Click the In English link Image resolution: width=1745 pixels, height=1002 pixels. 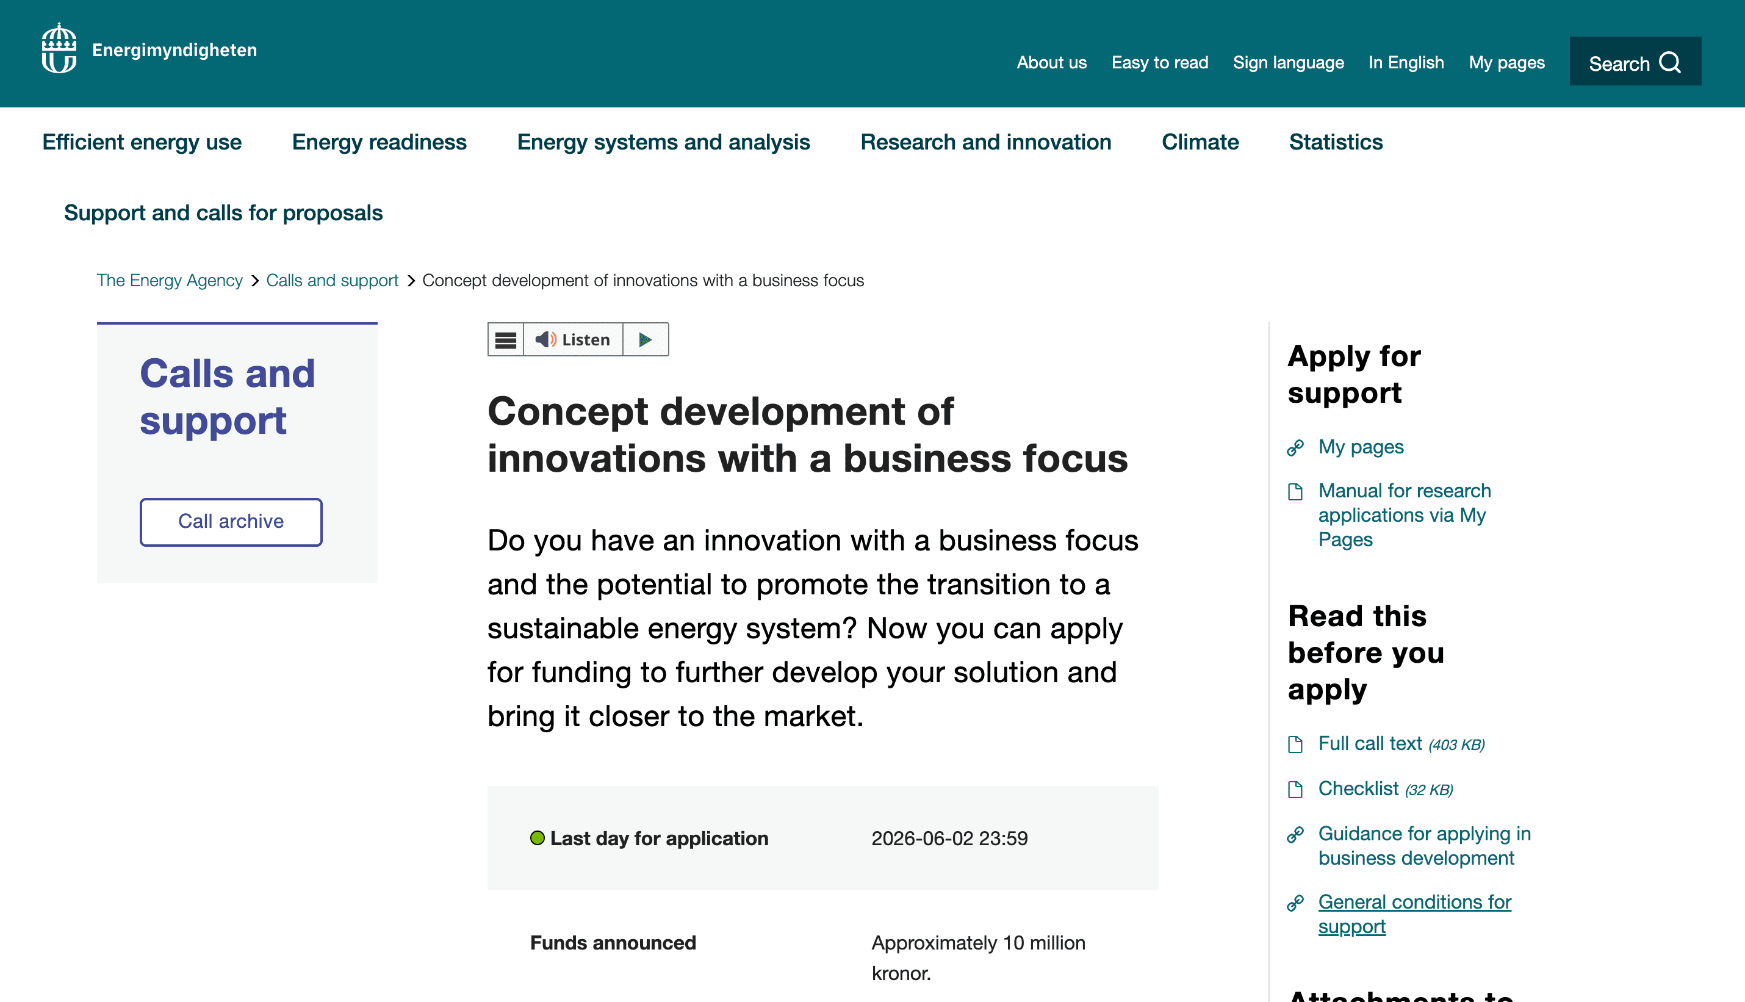click(x=1406, y=62)
